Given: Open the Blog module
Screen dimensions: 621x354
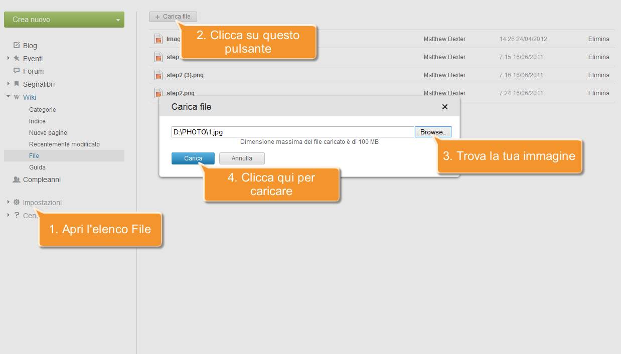Looking at the screenshot, I should point(30,46).
